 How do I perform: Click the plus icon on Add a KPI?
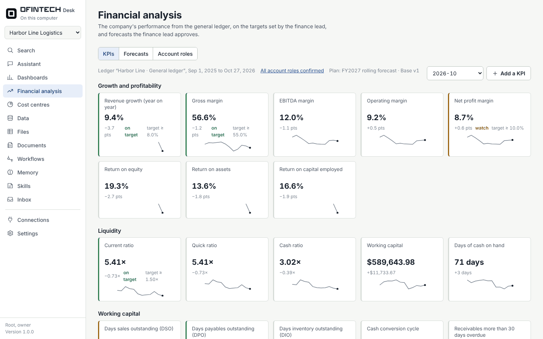[495, 73]
